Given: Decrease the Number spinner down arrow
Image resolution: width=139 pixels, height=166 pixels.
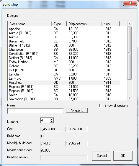Looking at the screenshot, I should pos(51,122).
